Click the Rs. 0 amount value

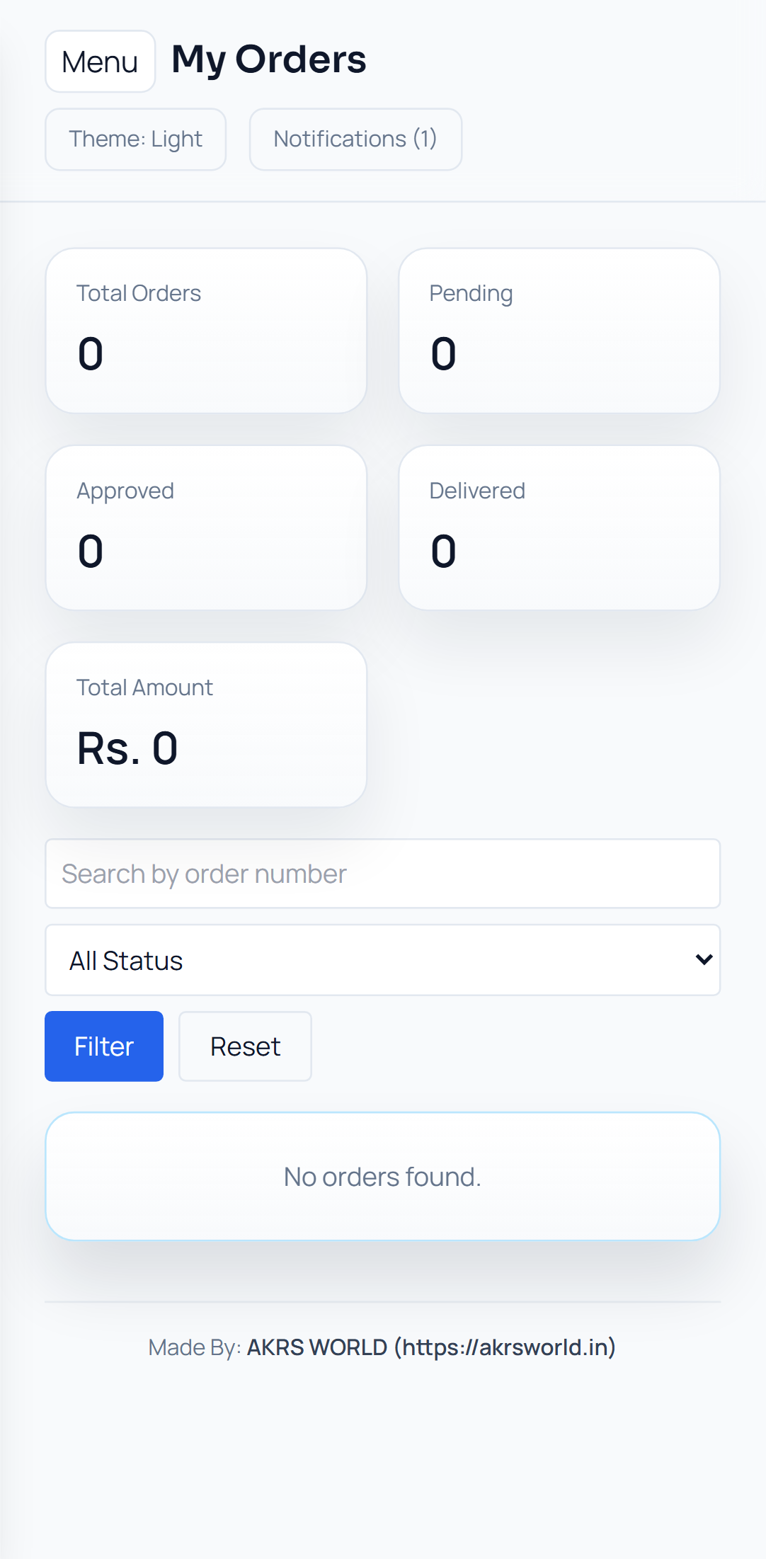click(x=127, y=749)
